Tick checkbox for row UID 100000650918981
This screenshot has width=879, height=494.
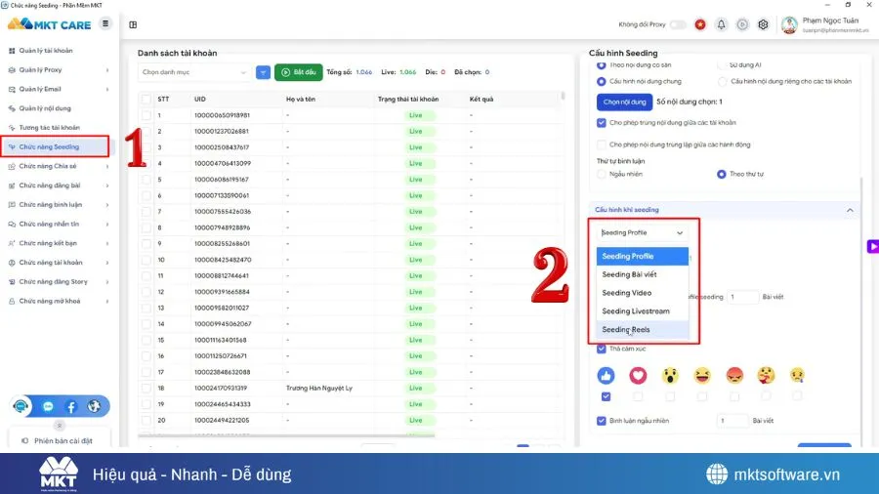tap(146, 115)
